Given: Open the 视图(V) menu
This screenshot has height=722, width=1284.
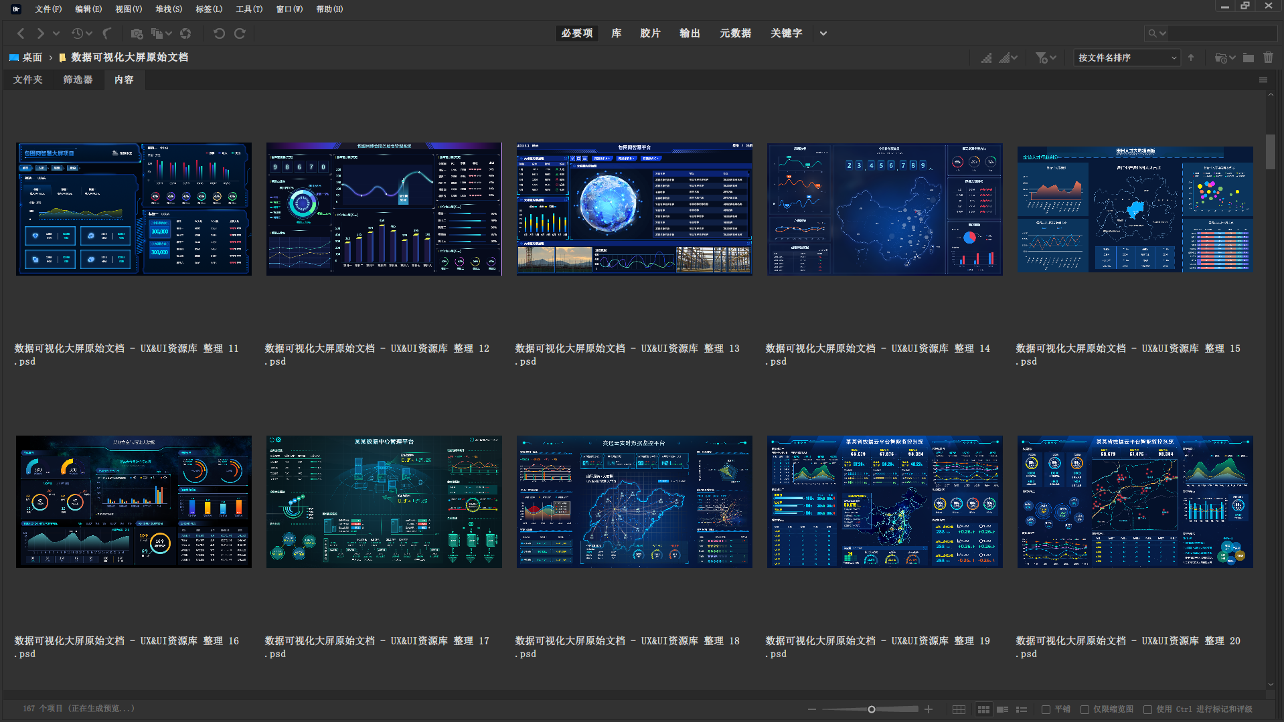Looking at the screenshot, I should coord(129,9).
